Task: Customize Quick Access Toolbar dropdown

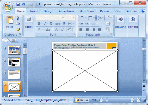Action: coord(39,4)
